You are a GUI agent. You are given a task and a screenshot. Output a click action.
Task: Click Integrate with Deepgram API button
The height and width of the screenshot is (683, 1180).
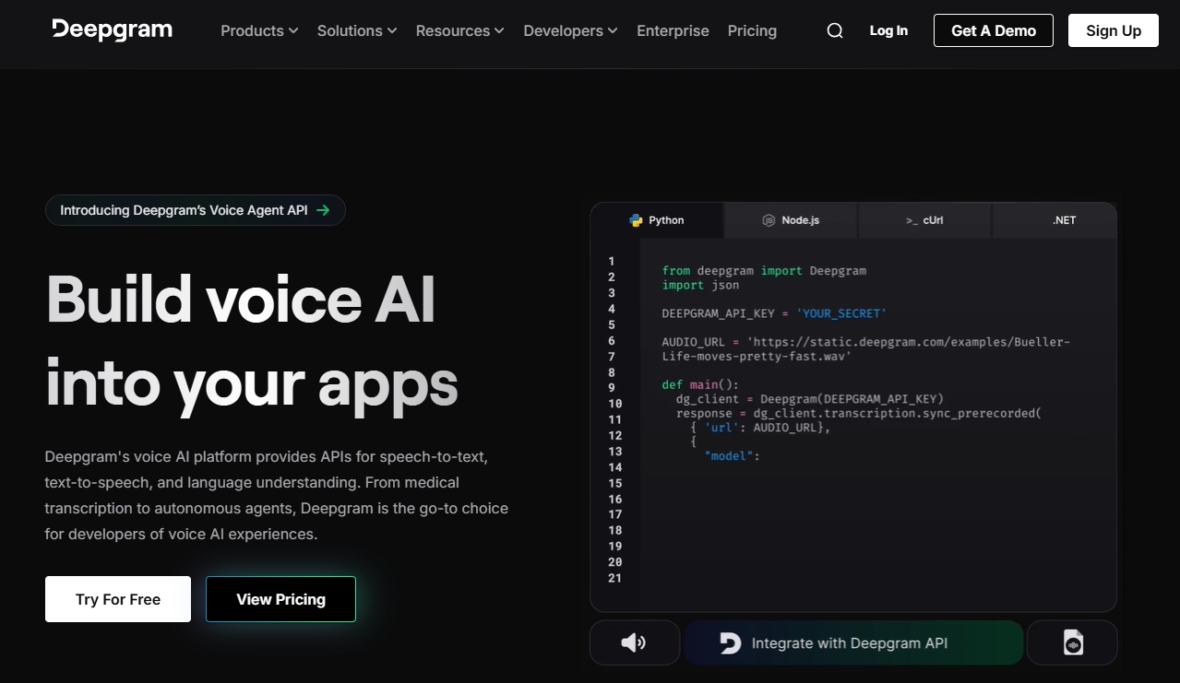click(853, 642)
